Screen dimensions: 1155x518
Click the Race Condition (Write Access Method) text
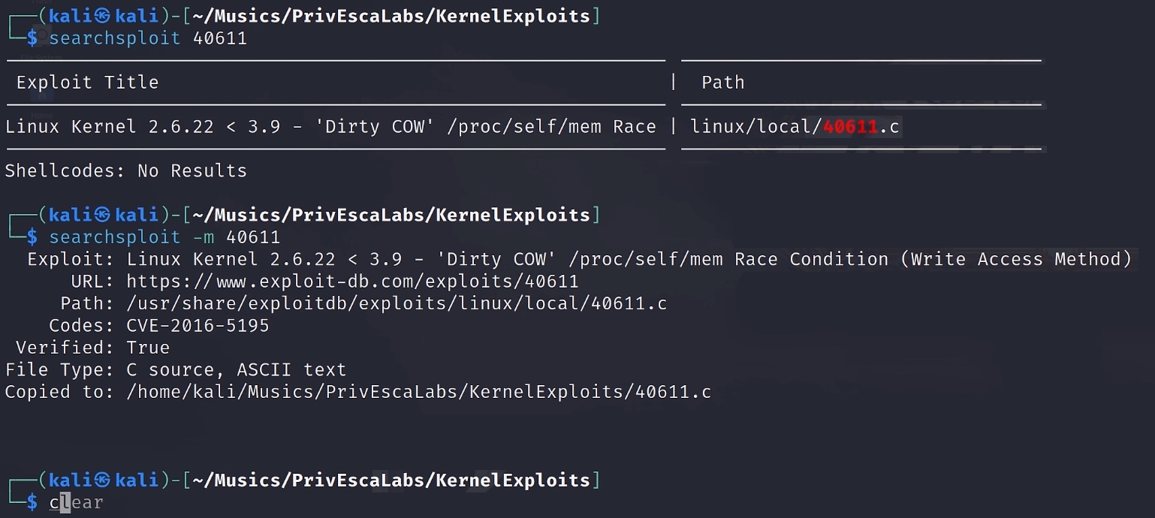click(933, 260)
